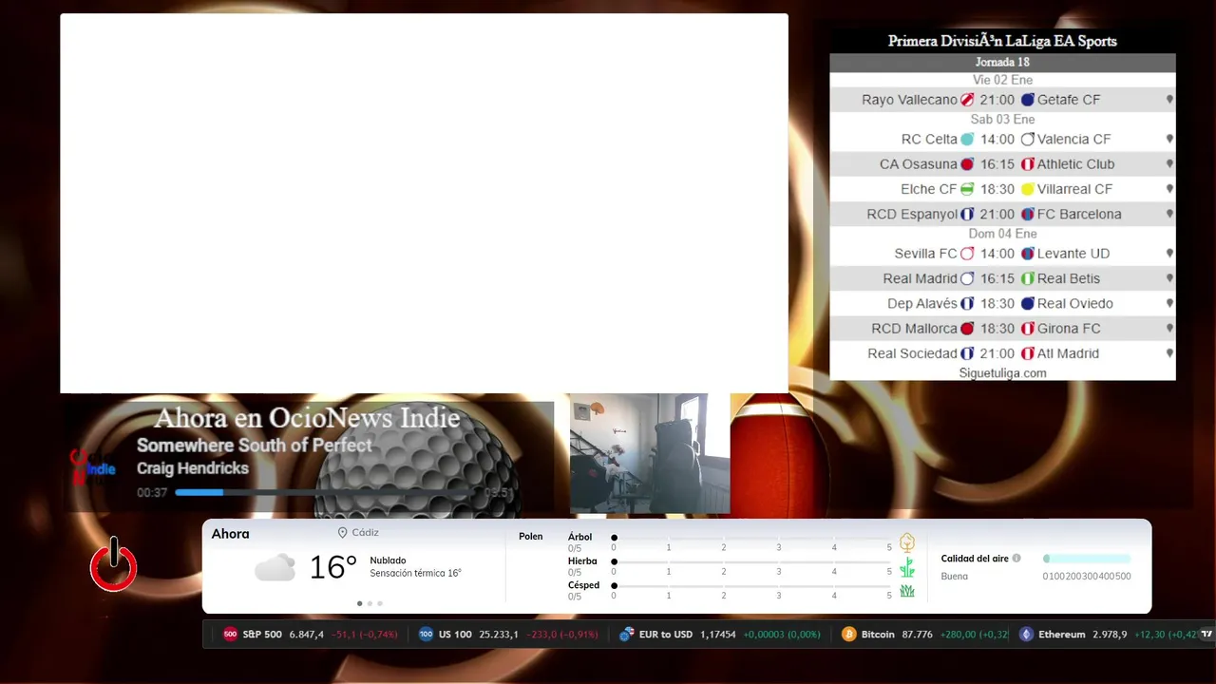The height and width of the screenshot is (684, 1216).
Task: Click the 'Dom 04 Ene' date row
Action: click(1002, 234)
